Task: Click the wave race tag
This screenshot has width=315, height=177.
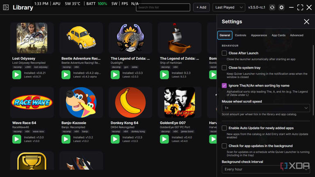Action: (x=38, y=132)
